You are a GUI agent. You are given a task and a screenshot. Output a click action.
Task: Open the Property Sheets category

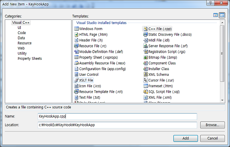pos(30,58)
